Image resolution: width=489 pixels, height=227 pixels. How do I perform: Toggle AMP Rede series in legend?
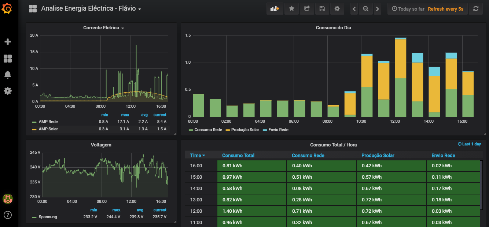[48, 122]
